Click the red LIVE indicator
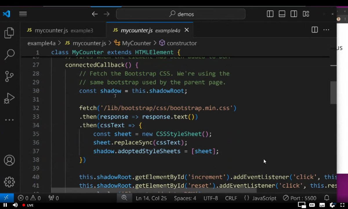 pyautogui.click(x=28, y=205)
